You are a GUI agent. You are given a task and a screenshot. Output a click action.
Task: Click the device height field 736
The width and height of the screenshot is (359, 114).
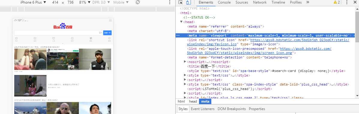[x=71, y=2]
